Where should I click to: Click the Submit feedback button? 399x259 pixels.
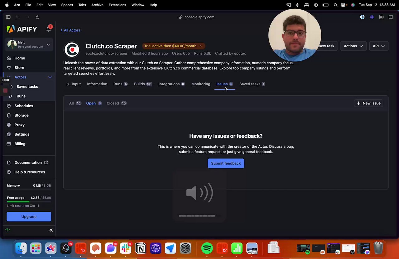[x=226, y=163]
